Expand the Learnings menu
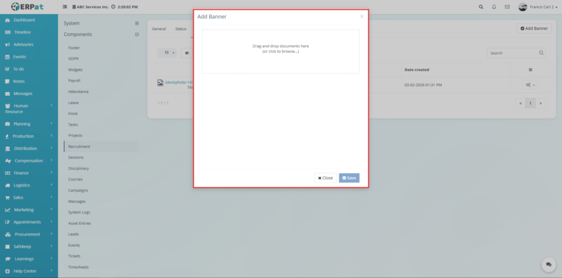The height and width of the screenshot is (278, 562). [x=29, y=259]
